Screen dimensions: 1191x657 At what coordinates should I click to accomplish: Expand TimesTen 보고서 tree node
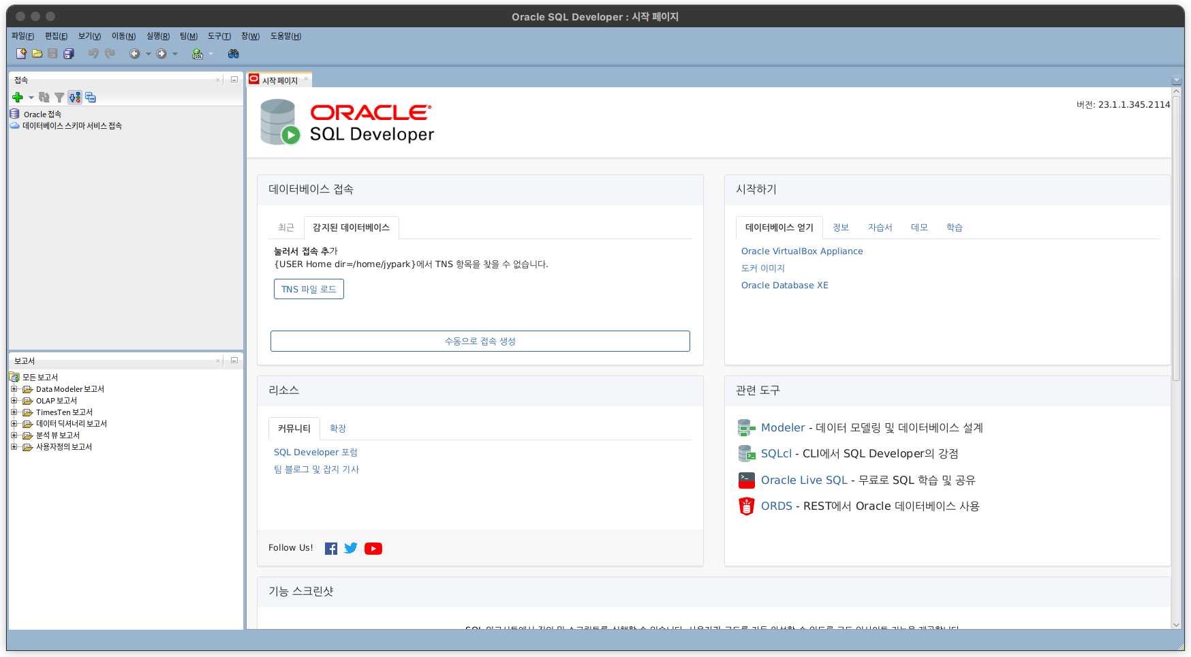pos(14,412)
